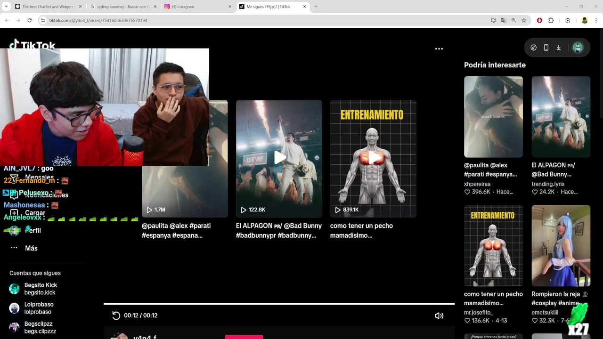Select the TikTok 'Me sigues' tab
Viewport: 603px width, 339px height.
[273, 7]
